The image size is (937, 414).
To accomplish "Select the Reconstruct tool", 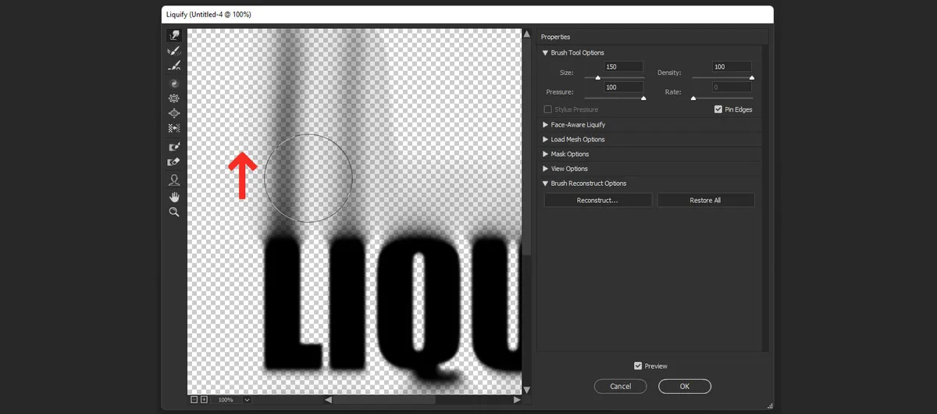I will click(x=174, y=52).
